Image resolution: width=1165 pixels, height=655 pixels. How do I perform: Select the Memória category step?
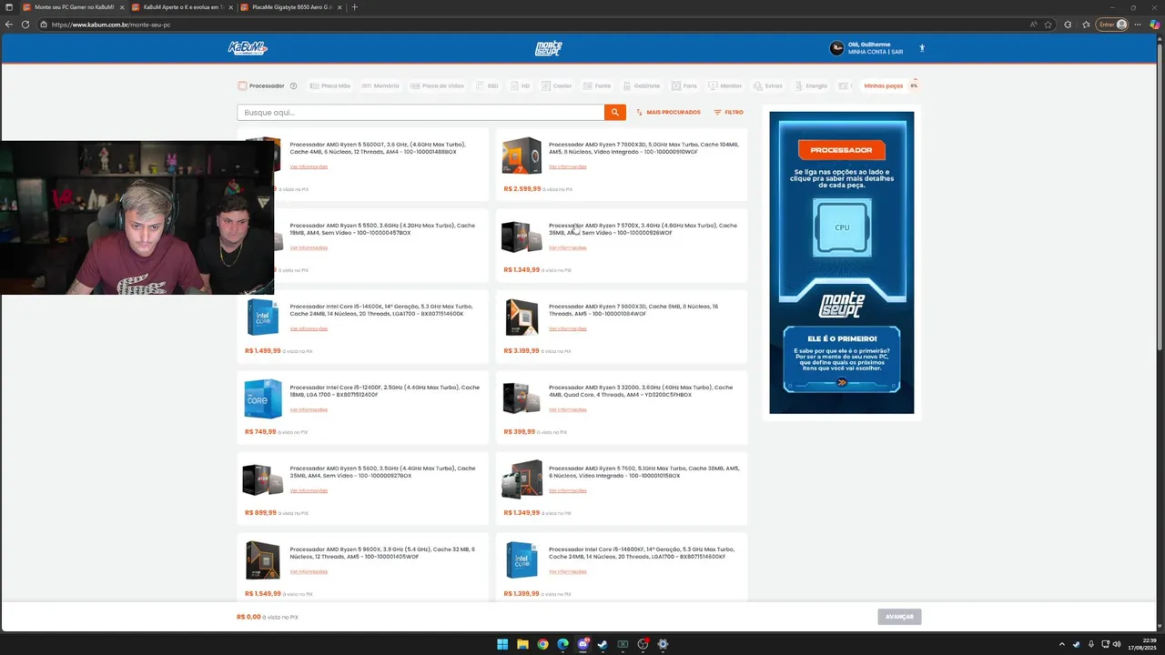click(380, 86)
